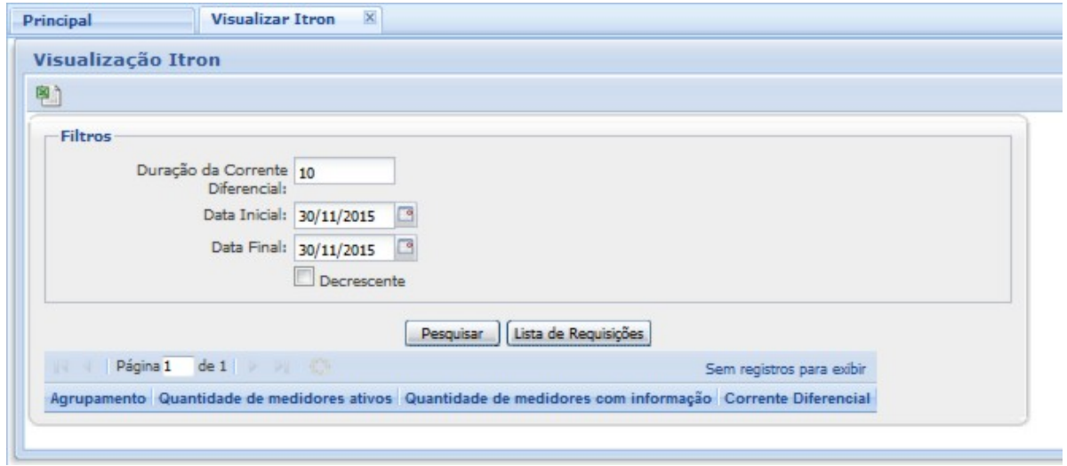Focus the Duração da Corrente Diferencial field

coord(343,173)
